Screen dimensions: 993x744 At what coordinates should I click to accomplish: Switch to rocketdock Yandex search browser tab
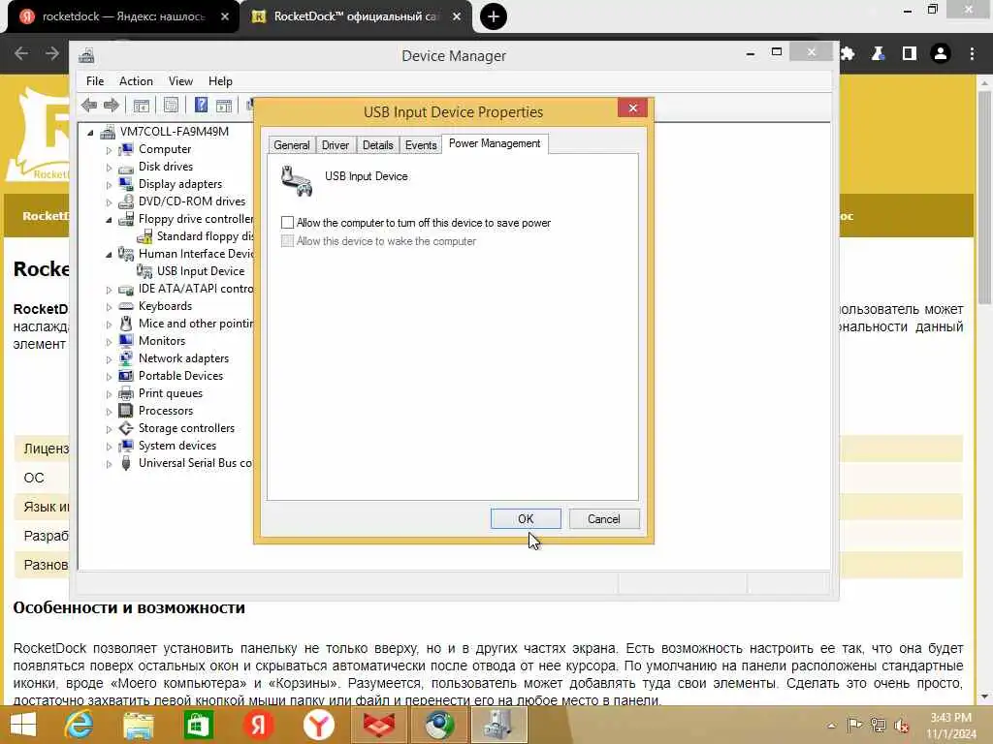click(123, 16)
